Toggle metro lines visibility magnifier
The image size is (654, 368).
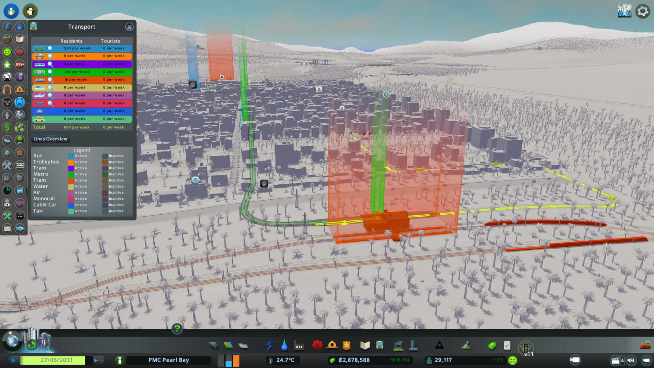tap(50, 72)
